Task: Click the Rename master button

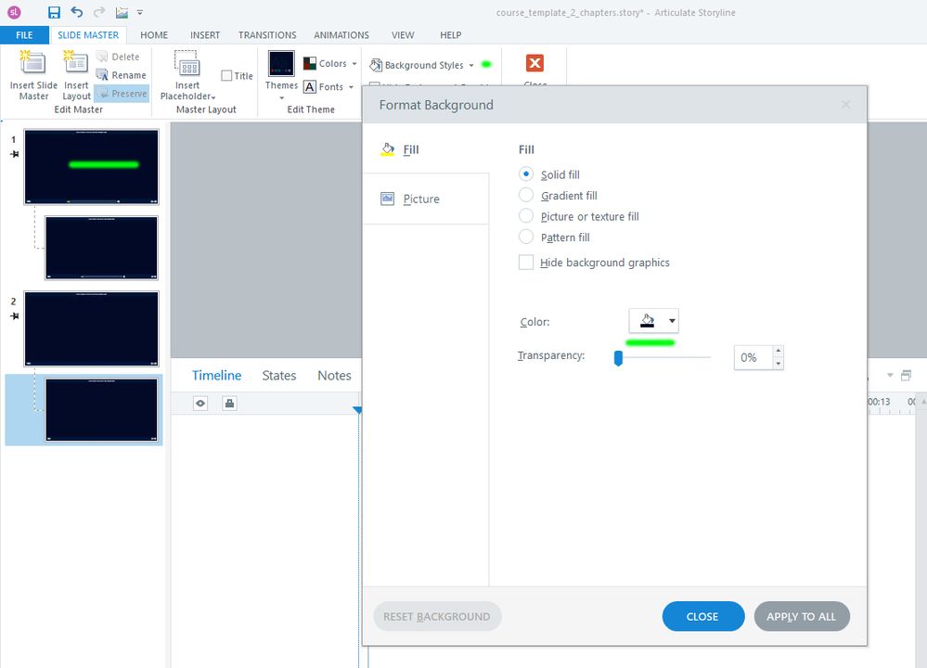Action: coord(122,75)
